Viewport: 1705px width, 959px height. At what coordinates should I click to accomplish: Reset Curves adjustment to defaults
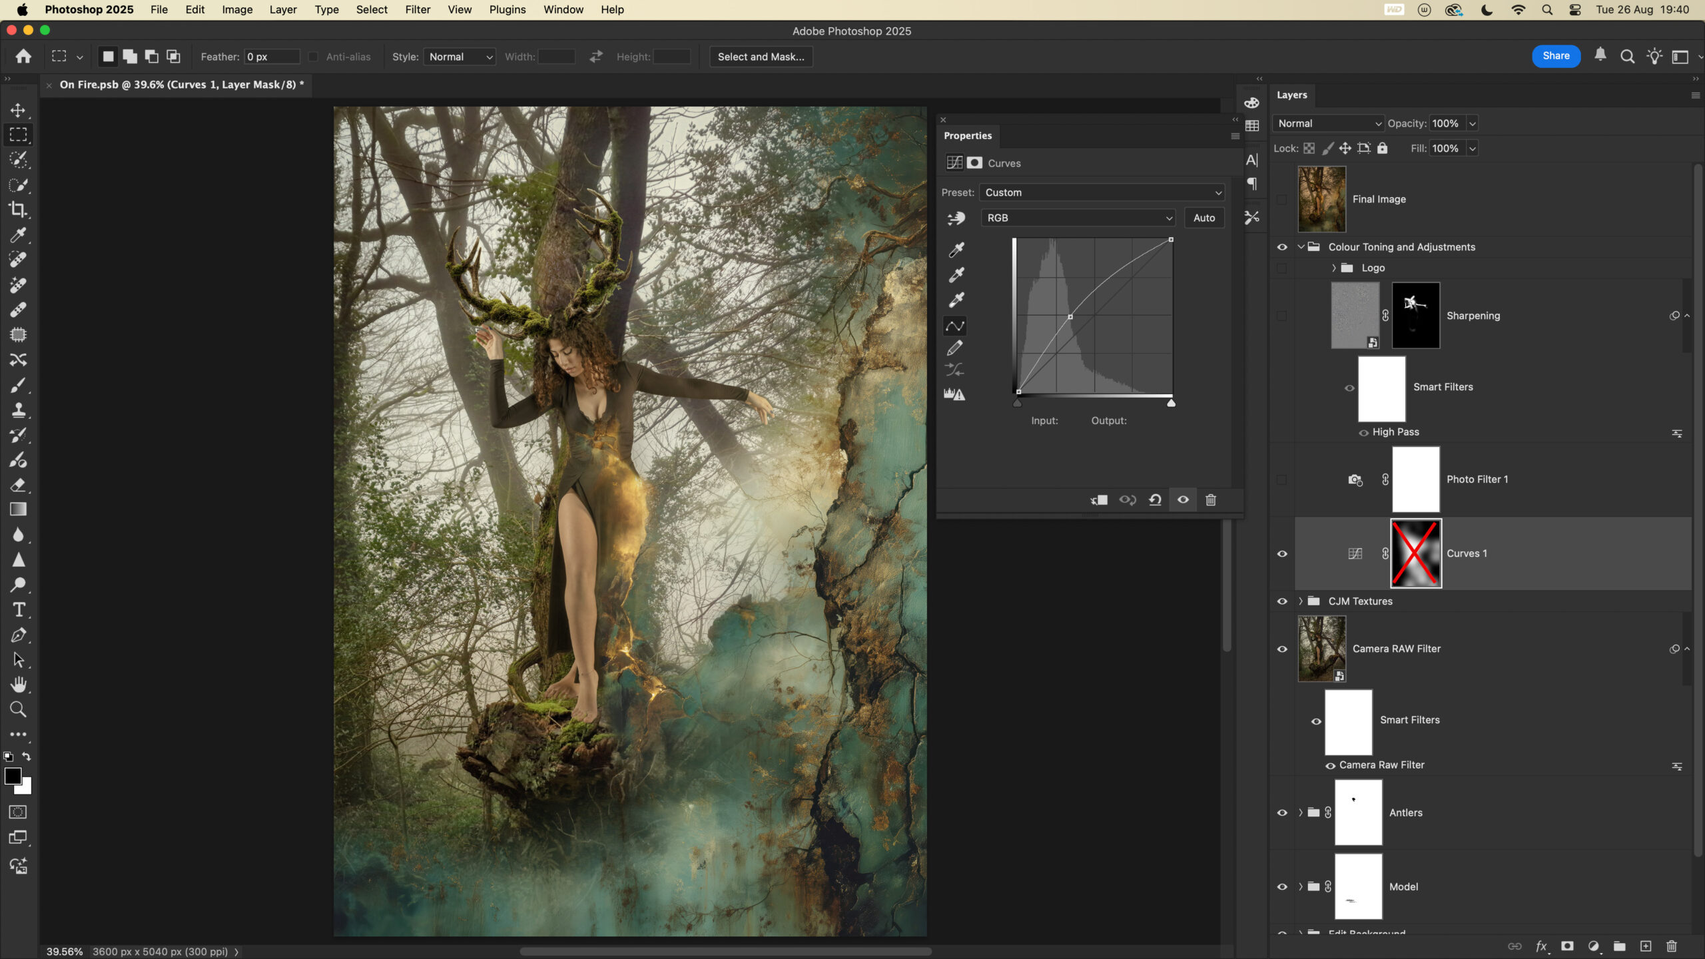(x=1155, y=500)
